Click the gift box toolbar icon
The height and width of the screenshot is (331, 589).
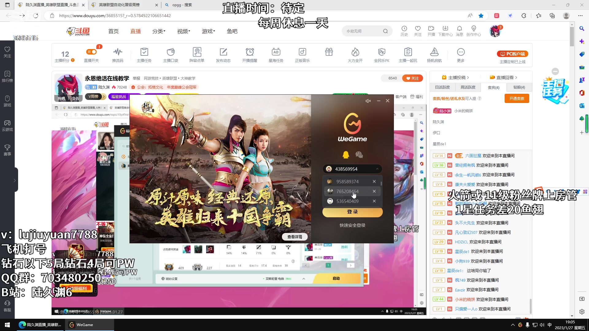click(329, 52)
